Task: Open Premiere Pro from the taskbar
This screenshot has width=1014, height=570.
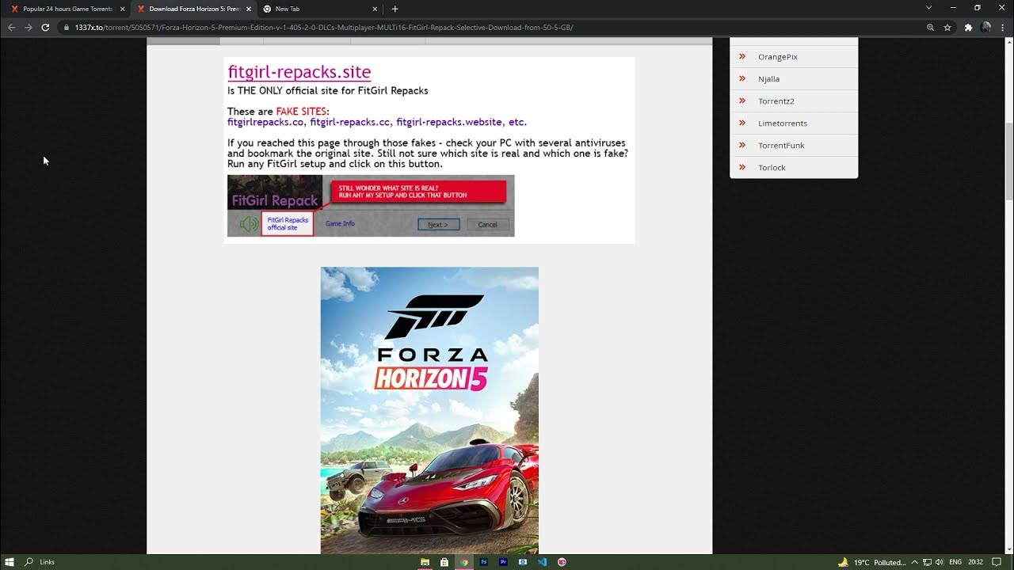Action: 503,562
